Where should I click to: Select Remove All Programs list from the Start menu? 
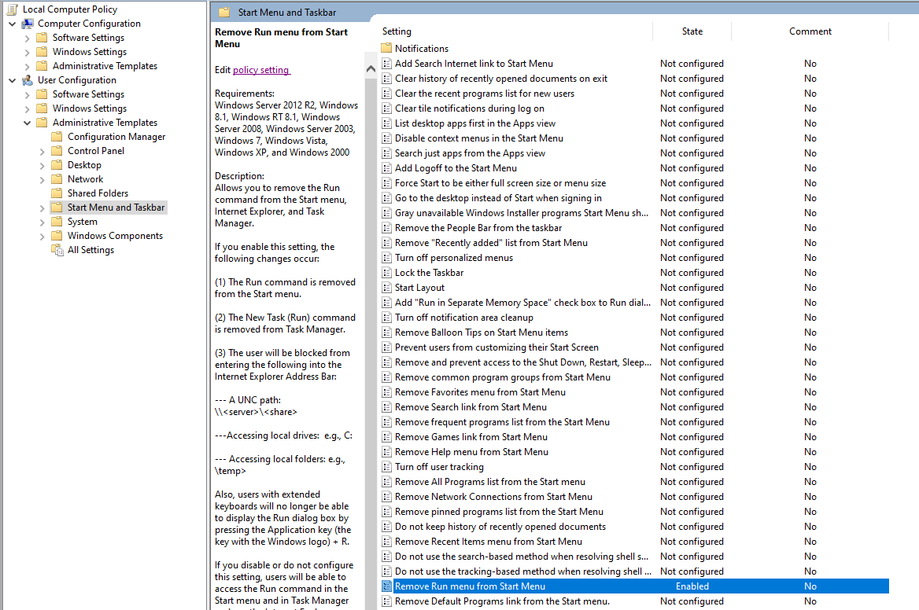(x=490, y=482)
